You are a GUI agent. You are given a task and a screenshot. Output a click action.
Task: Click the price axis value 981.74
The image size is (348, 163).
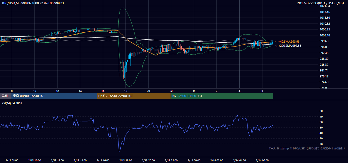coord(324,70)
